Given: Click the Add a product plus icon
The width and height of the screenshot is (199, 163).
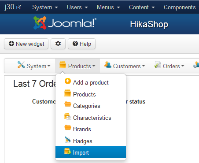Looking at the screenshot, I should point(68,81).
